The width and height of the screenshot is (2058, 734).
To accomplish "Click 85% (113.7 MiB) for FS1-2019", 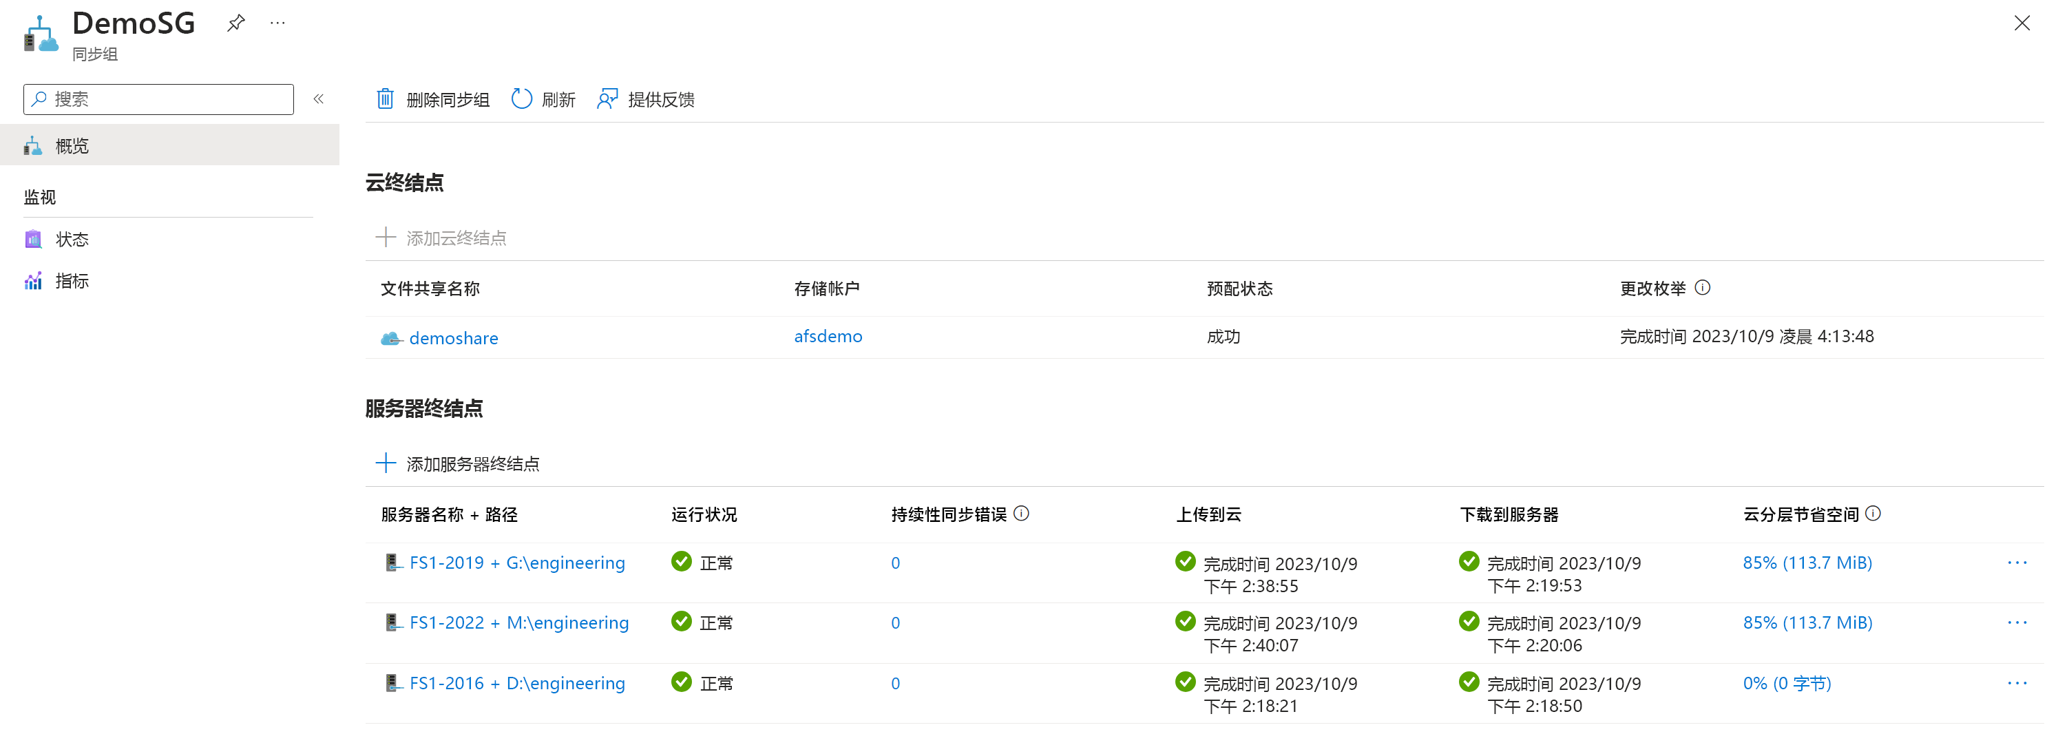I will coord(1807,563).
